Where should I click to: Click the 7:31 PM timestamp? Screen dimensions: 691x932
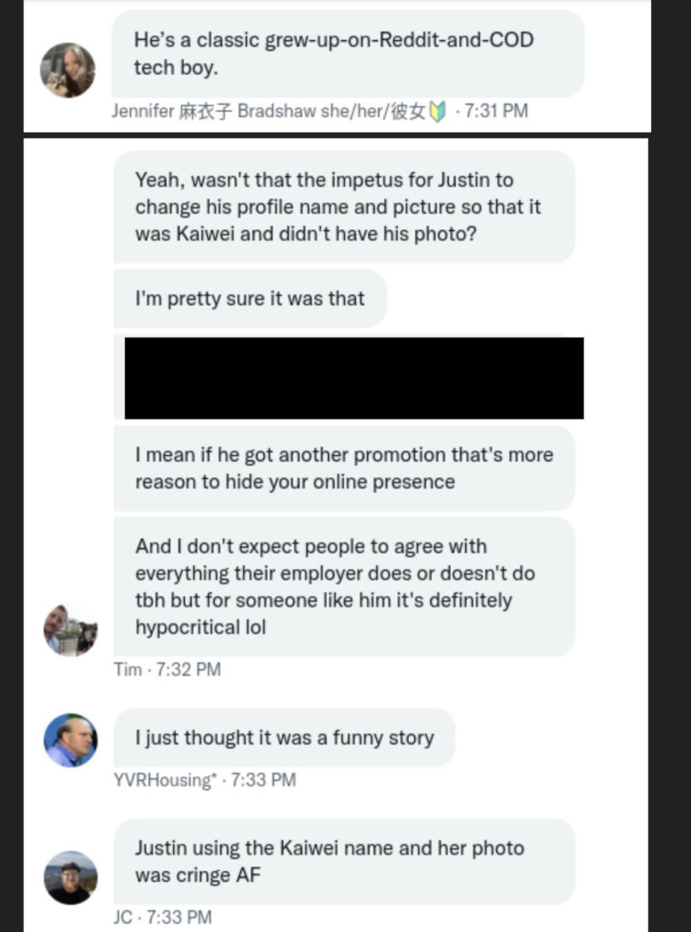pyautogui.click(x=496, y=112)
